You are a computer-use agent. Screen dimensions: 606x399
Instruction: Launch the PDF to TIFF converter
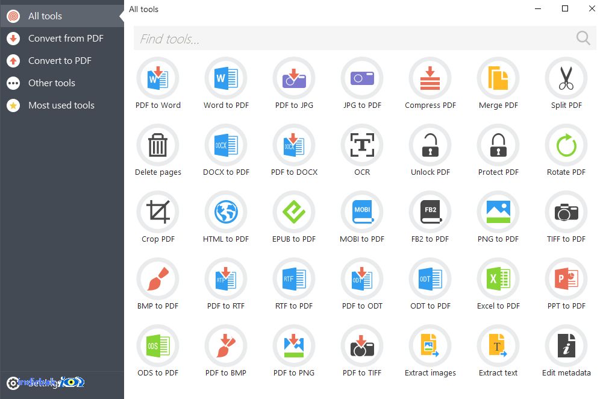point(362,346)
